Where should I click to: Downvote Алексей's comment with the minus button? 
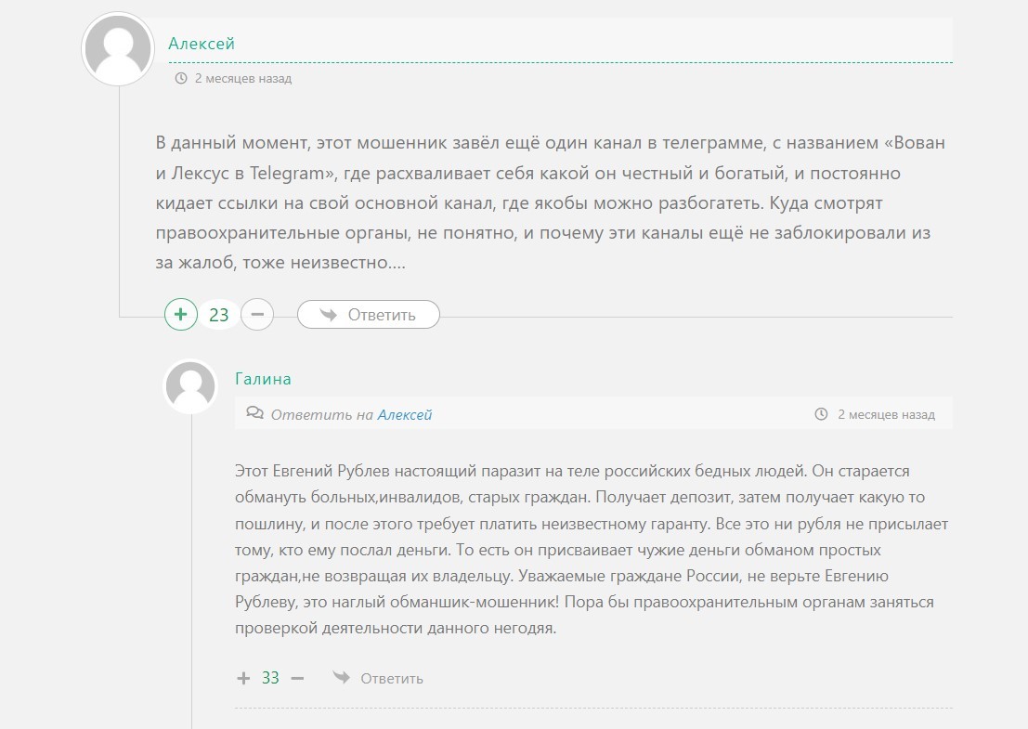(257, 314)
